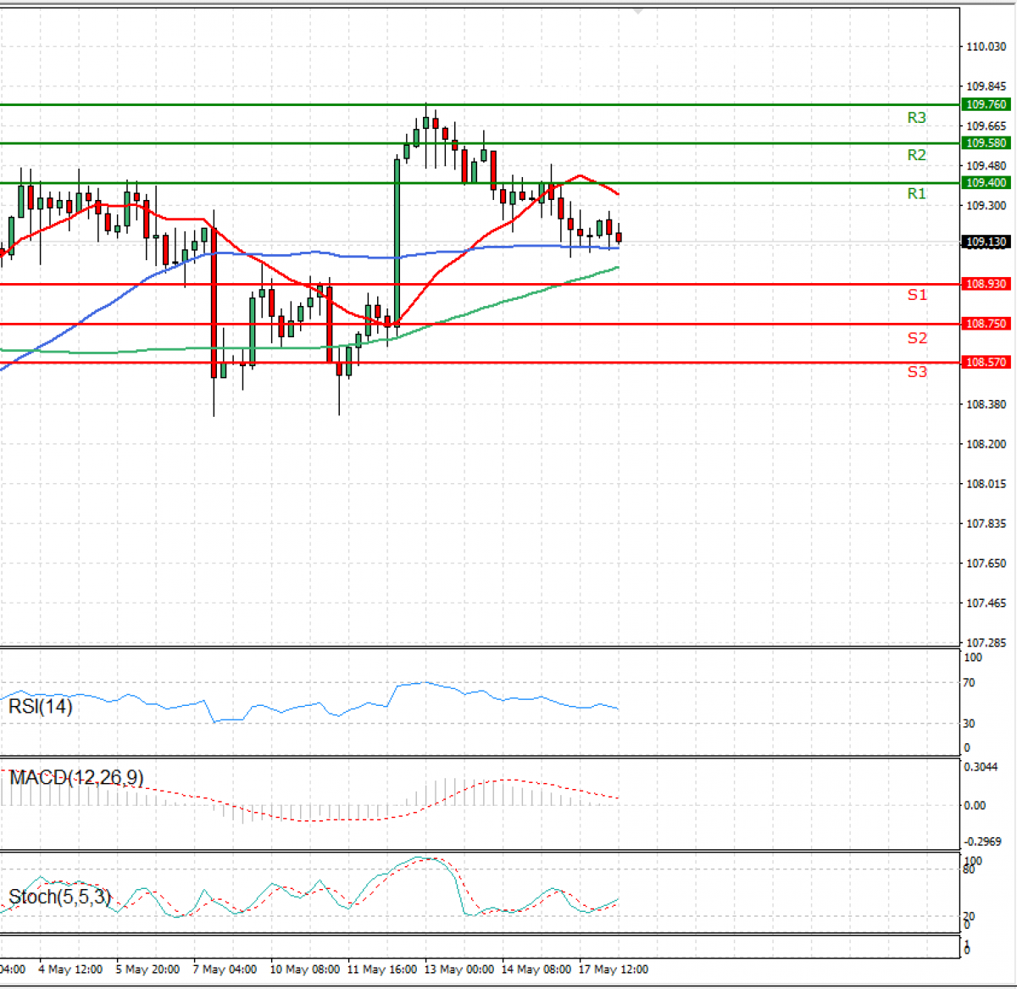
Task: Click the MACD(12,26,9) indicator label
Action: [76, 777]
